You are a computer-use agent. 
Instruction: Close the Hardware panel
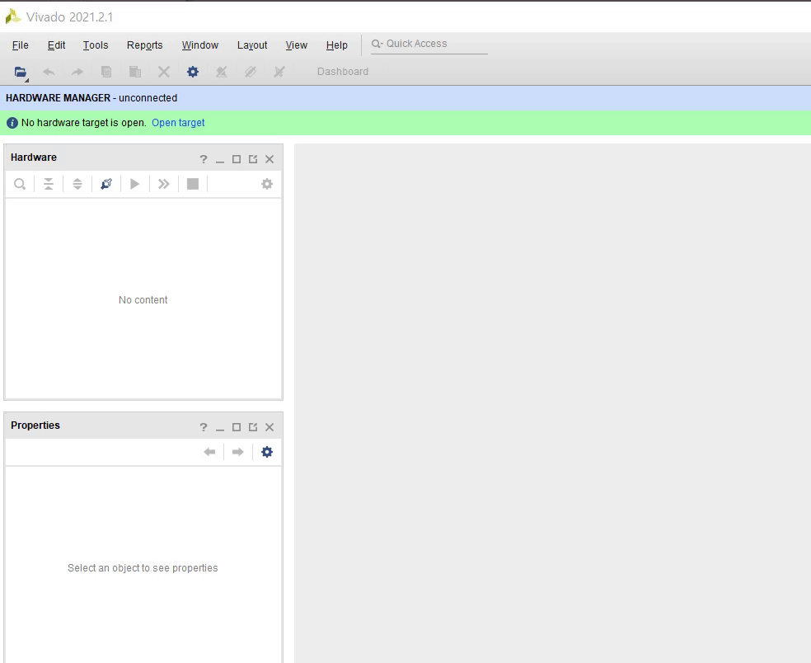[x=270, y=159]
